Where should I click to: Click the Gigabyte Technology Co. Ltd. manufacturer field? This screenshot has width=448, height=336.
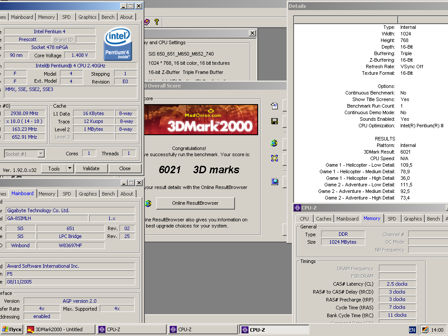[x=70, y=210]
